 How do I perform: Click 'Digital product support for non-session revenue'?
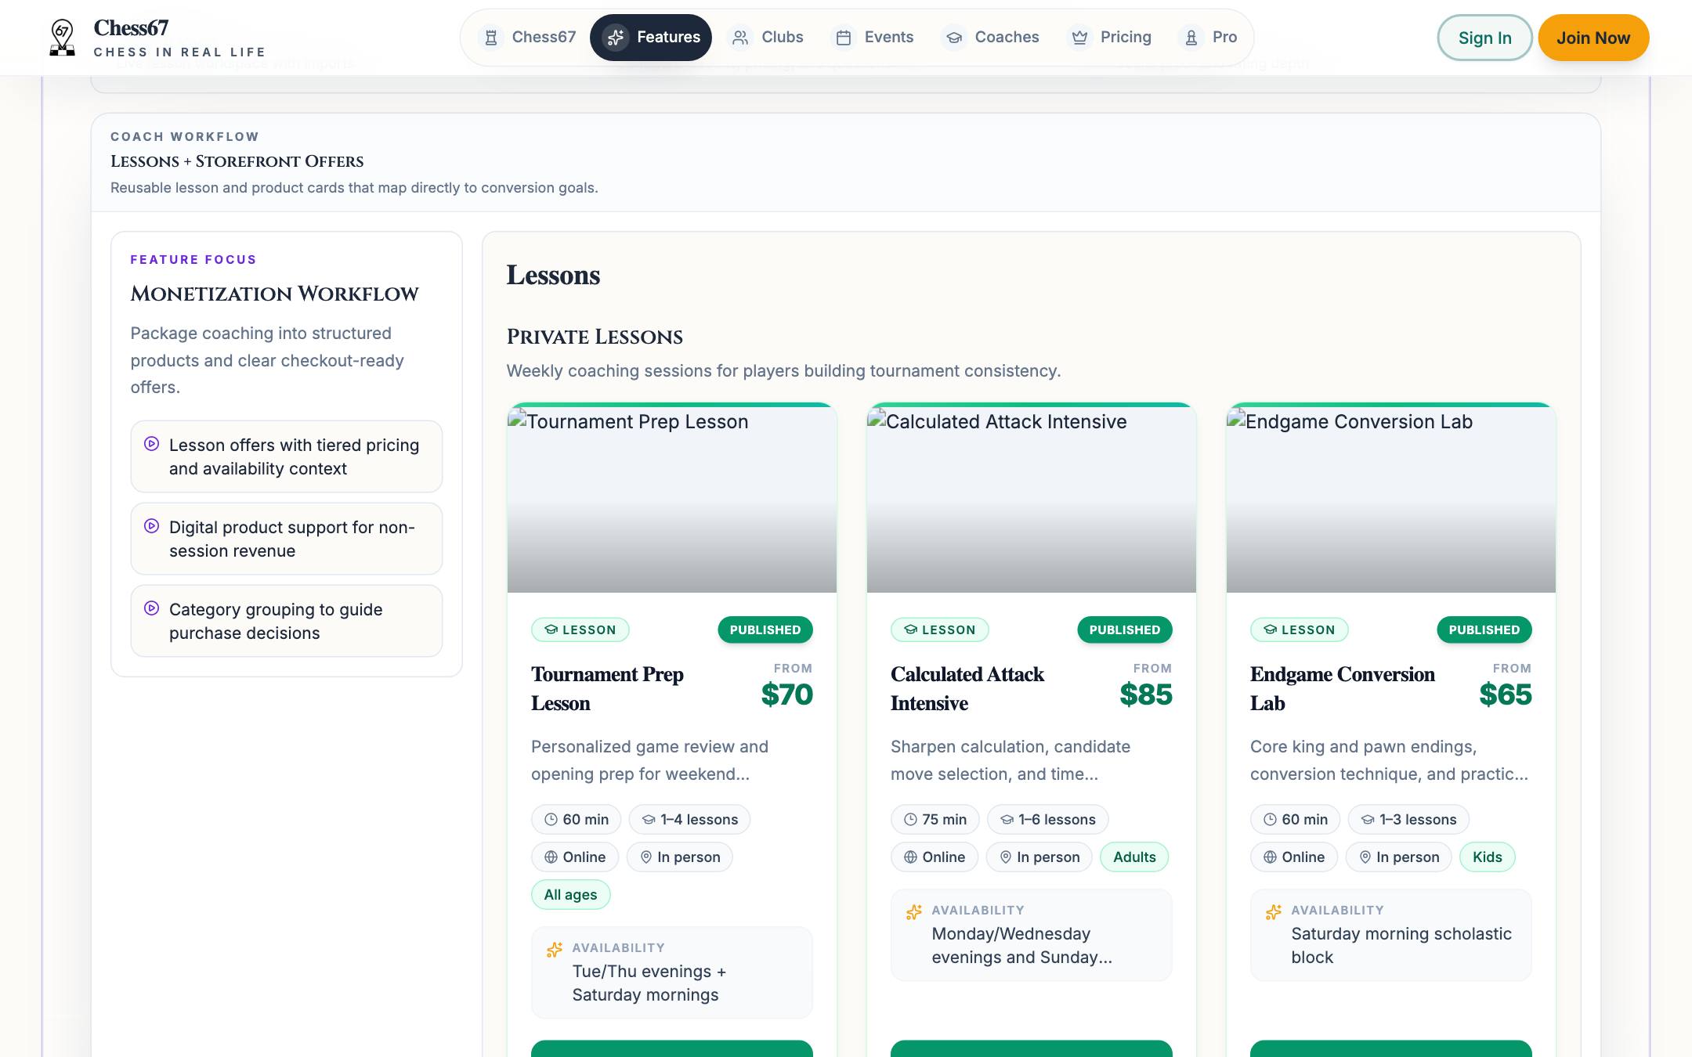[287, 539]
